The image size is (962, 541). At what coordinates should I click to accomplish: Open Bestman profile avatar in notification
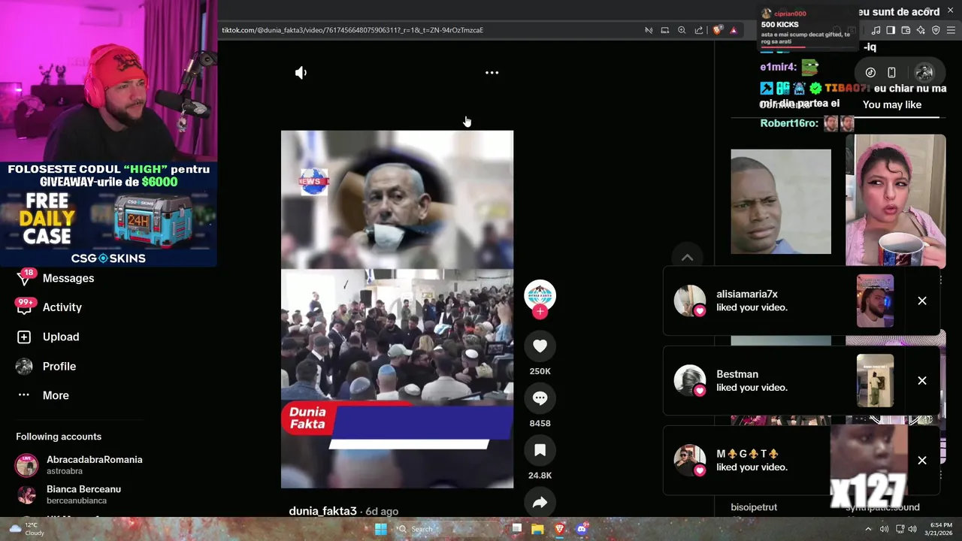[x=689, y=380]
